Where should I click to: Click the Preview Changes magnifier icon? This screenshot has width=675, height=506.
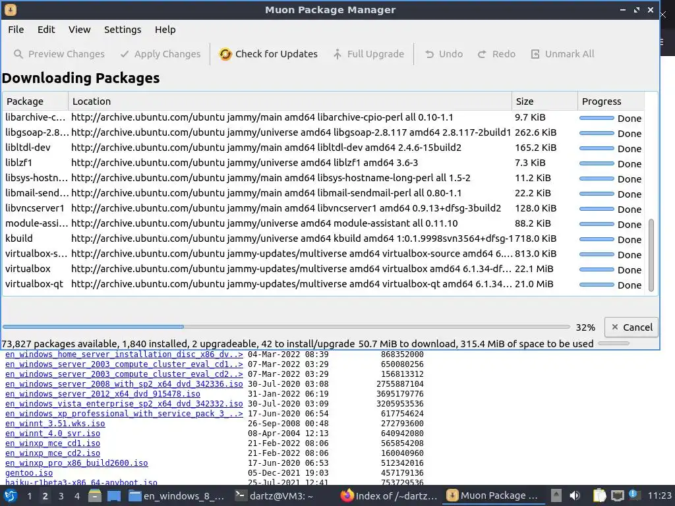pyautogui.click(x=18, y=54)
